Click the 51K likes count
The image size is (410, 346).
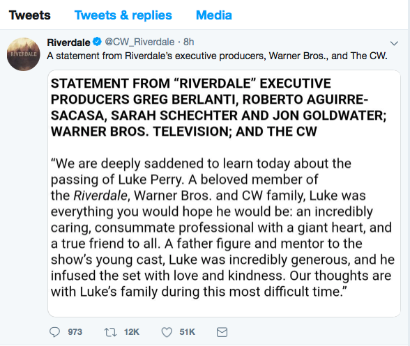[x=187, y=332]
